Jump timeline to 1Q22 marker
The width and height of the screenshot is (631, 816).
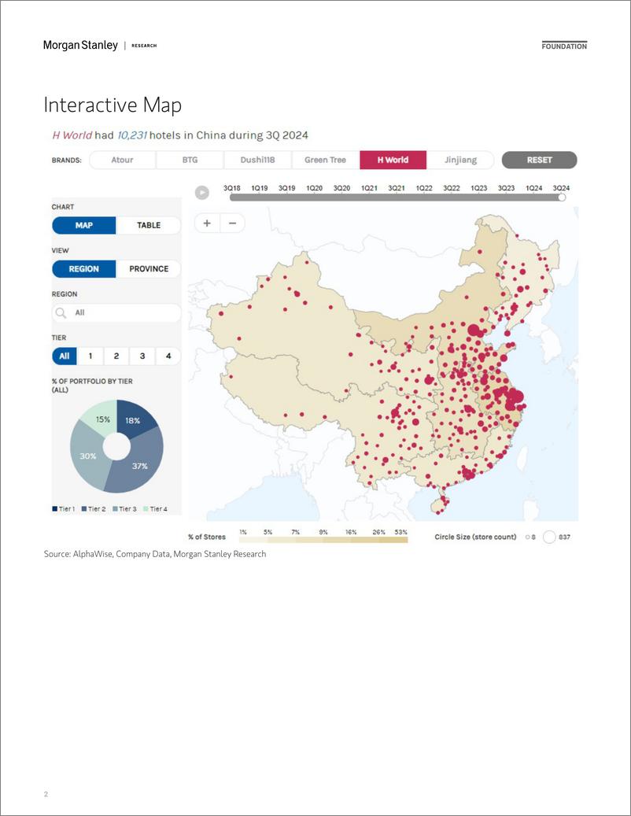(x=424, y=188)
